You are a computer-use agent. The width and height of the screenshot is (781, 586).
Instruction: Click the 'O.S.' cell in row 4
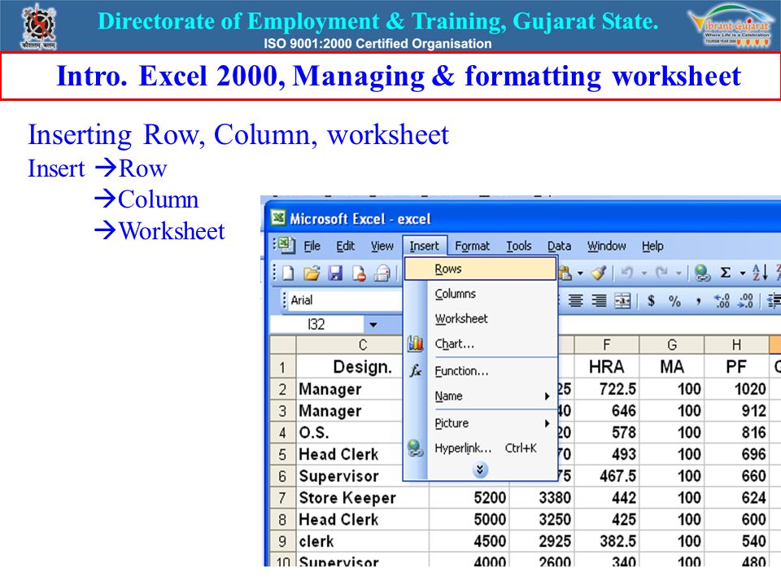point(349,432)
